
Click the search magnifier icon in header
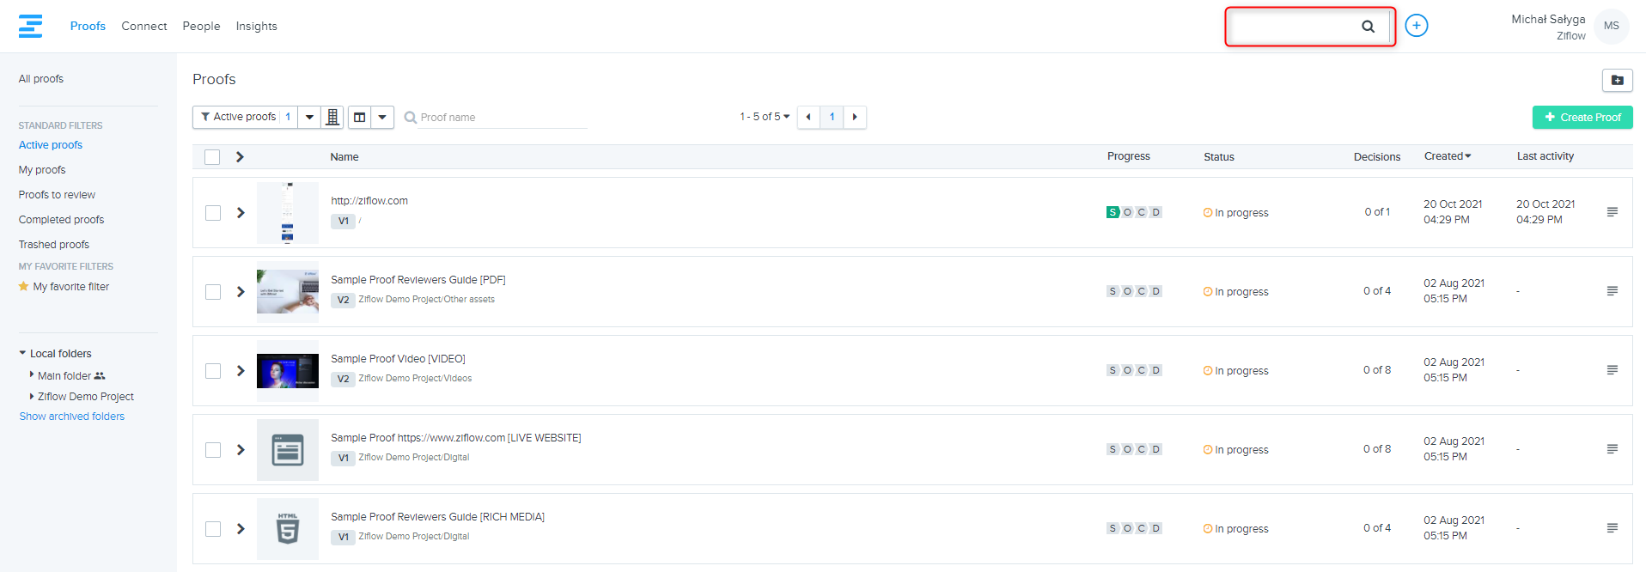point(1368,27)
